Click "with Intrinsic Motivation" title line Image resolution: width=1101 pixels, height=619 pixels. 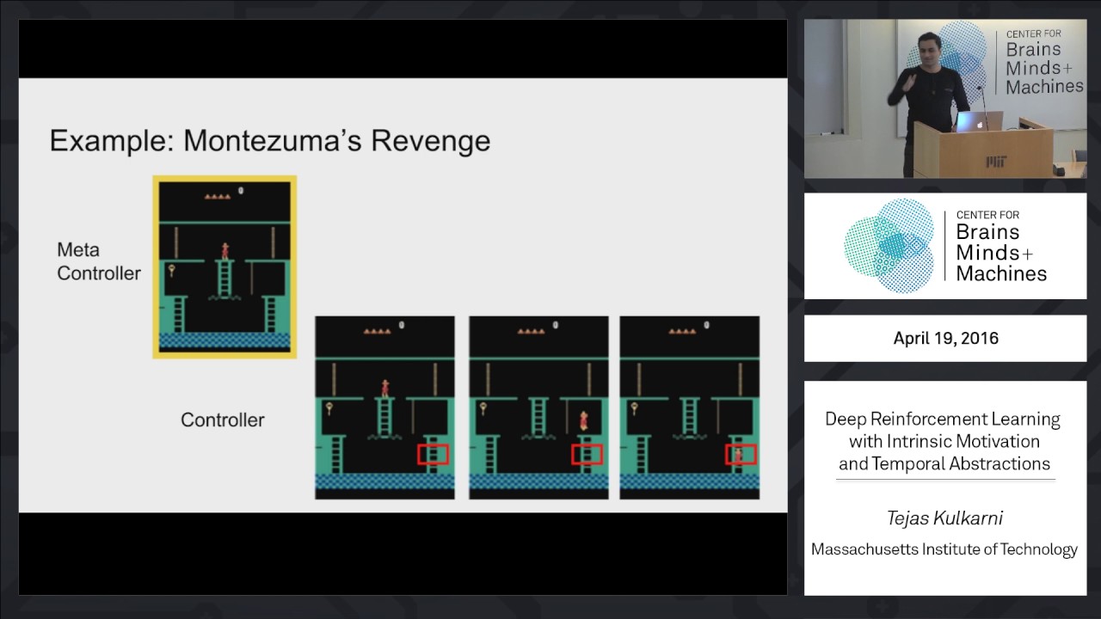[x=944, y=442]
